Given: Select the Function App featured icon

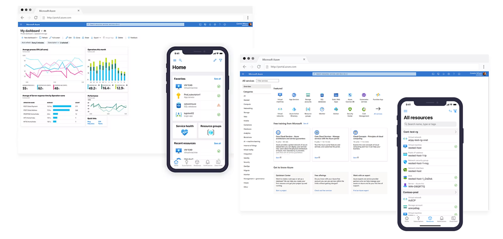Looking at the screenshot, I should pyautogui.click(x=378, y=95).
